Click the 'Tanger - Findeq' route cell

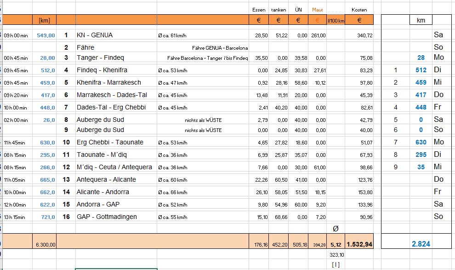coord(100,58)
